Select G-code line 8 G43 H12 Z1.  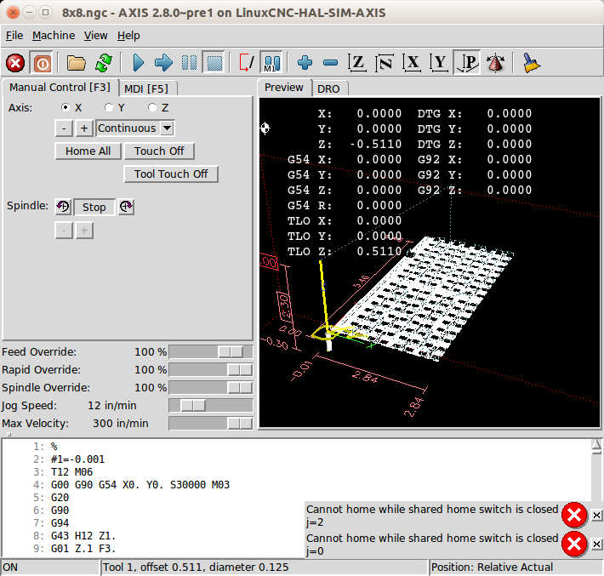83,536
